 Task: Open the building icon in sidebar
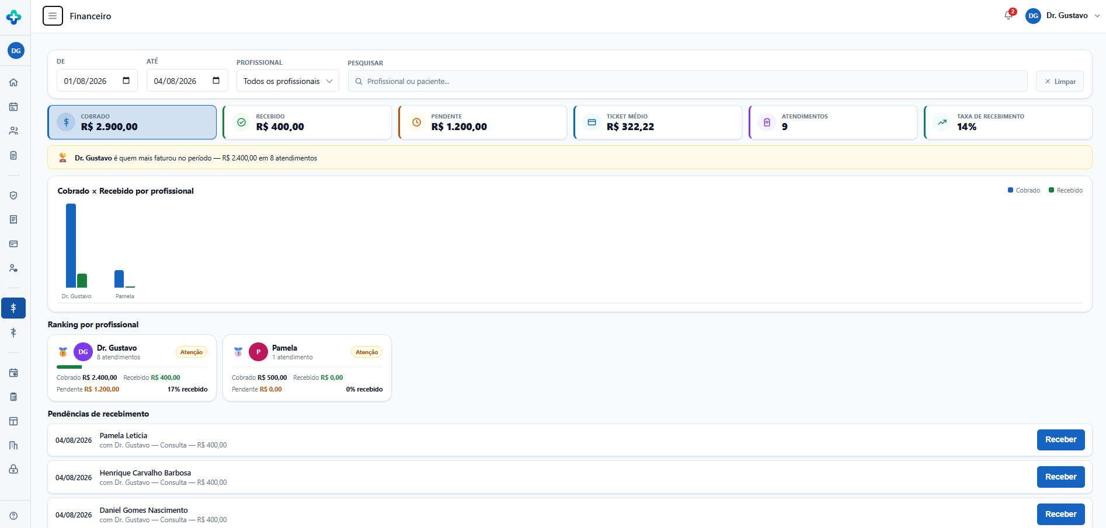point(13,445)
